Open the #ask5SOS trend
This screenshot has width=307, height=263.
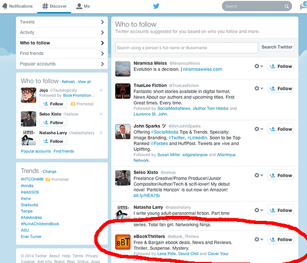click(30, 192)
